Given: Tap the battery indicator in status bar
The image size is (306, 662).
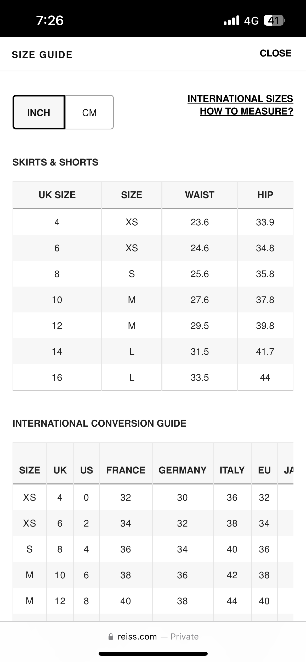Looking at the screenshot, I should coord(274,20).
